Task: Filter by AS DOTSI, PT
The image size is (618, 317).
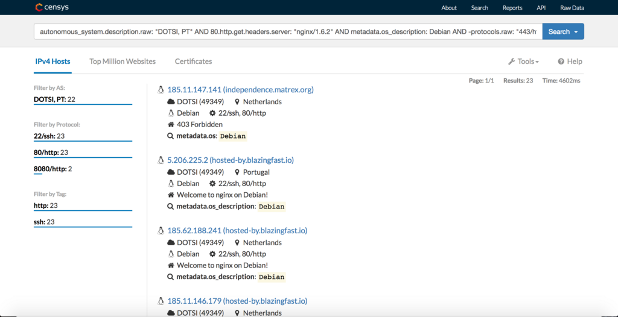Action: [x=54, y=99]
